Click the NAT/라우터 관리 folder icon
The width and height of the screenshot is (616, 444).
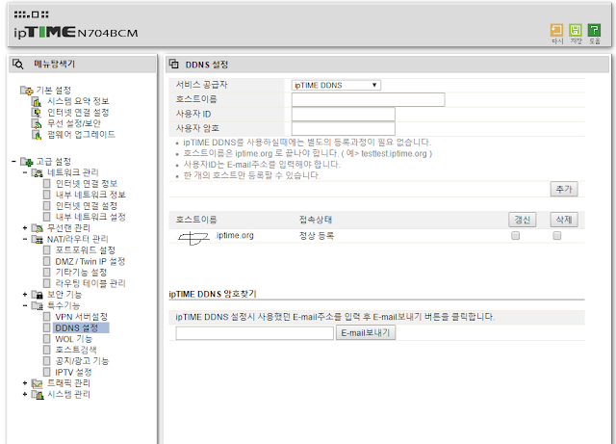coord(38,239)
